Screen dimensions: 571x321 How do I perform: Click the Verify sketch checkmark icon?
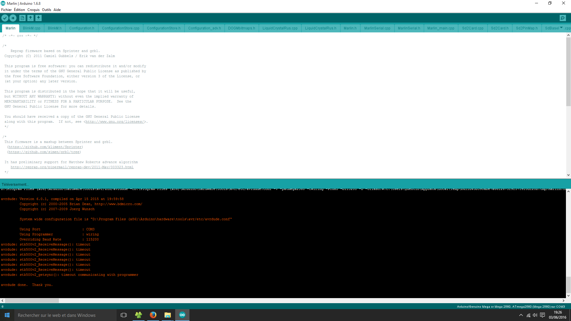(x=5, y=18)
